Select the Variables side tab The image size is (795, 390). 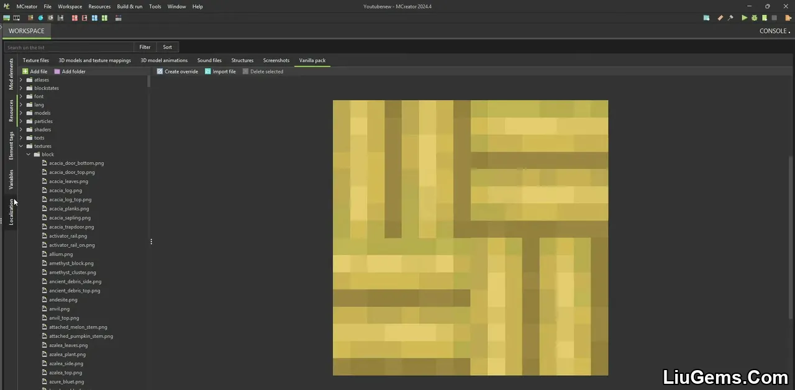[x=11, y=179]
